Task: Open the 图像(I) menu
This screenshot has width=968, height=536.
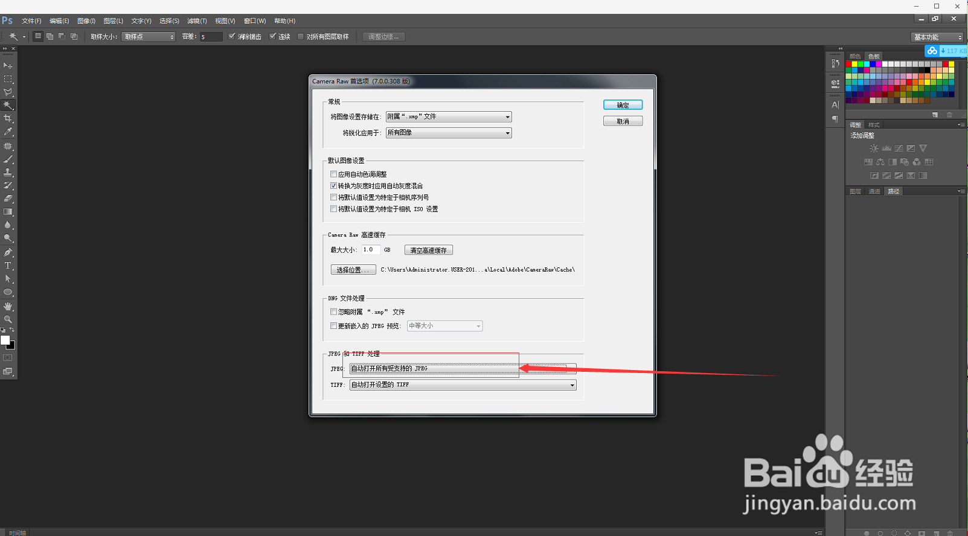Action: tap(86, 21)
